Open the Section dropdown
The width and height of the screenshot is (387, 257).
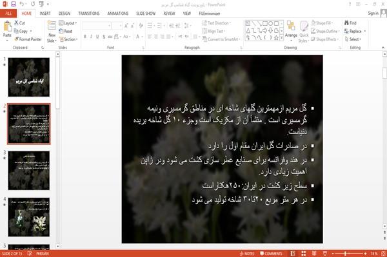click(x=68, y=39)
